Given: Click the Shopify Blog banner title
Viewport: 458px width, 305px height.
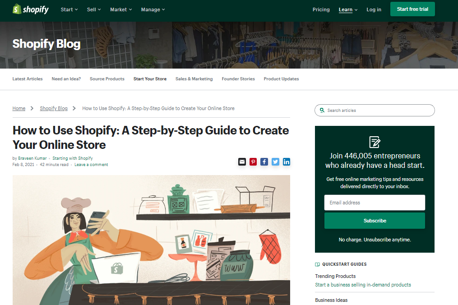Looking at the screenshot, I should coord(46,44).
